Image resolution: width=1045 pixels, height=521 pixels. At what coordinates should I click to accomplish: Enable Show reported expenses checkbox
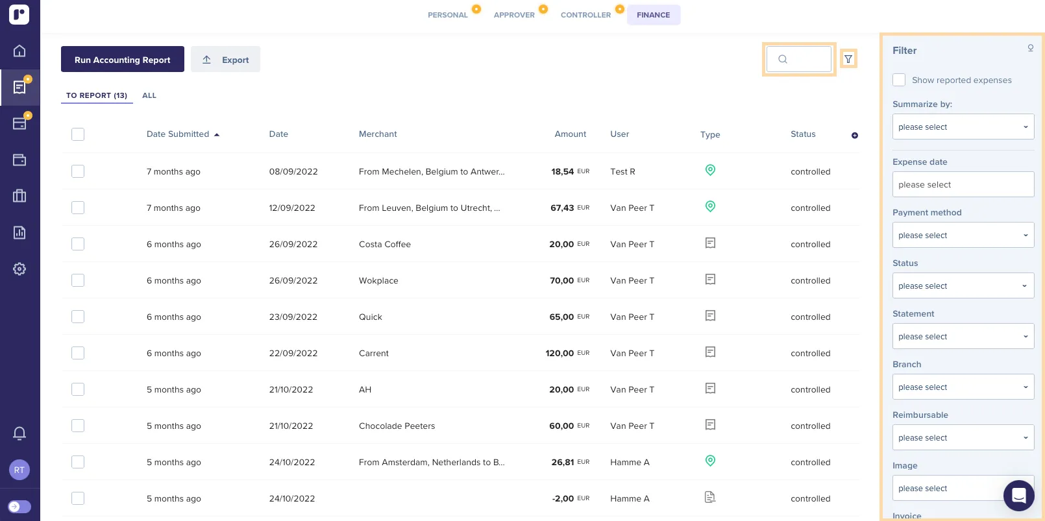(x=899, y=80)
